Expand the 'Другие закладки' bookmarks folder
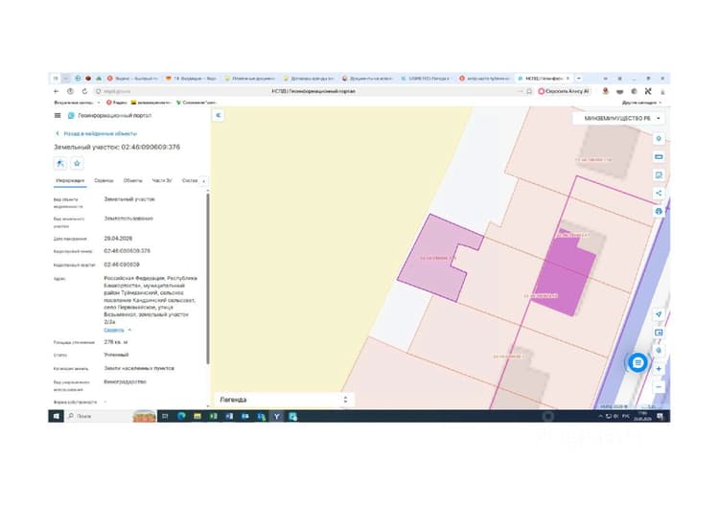This screenshot has height=508, width=719. (641, 103)
